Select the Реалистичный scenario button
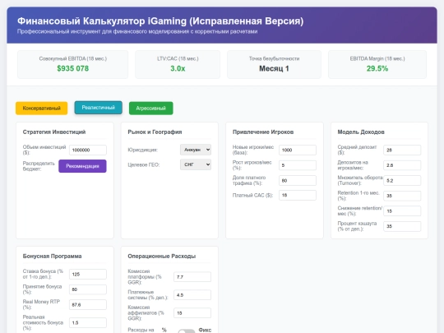 click(x=99, y=108)
